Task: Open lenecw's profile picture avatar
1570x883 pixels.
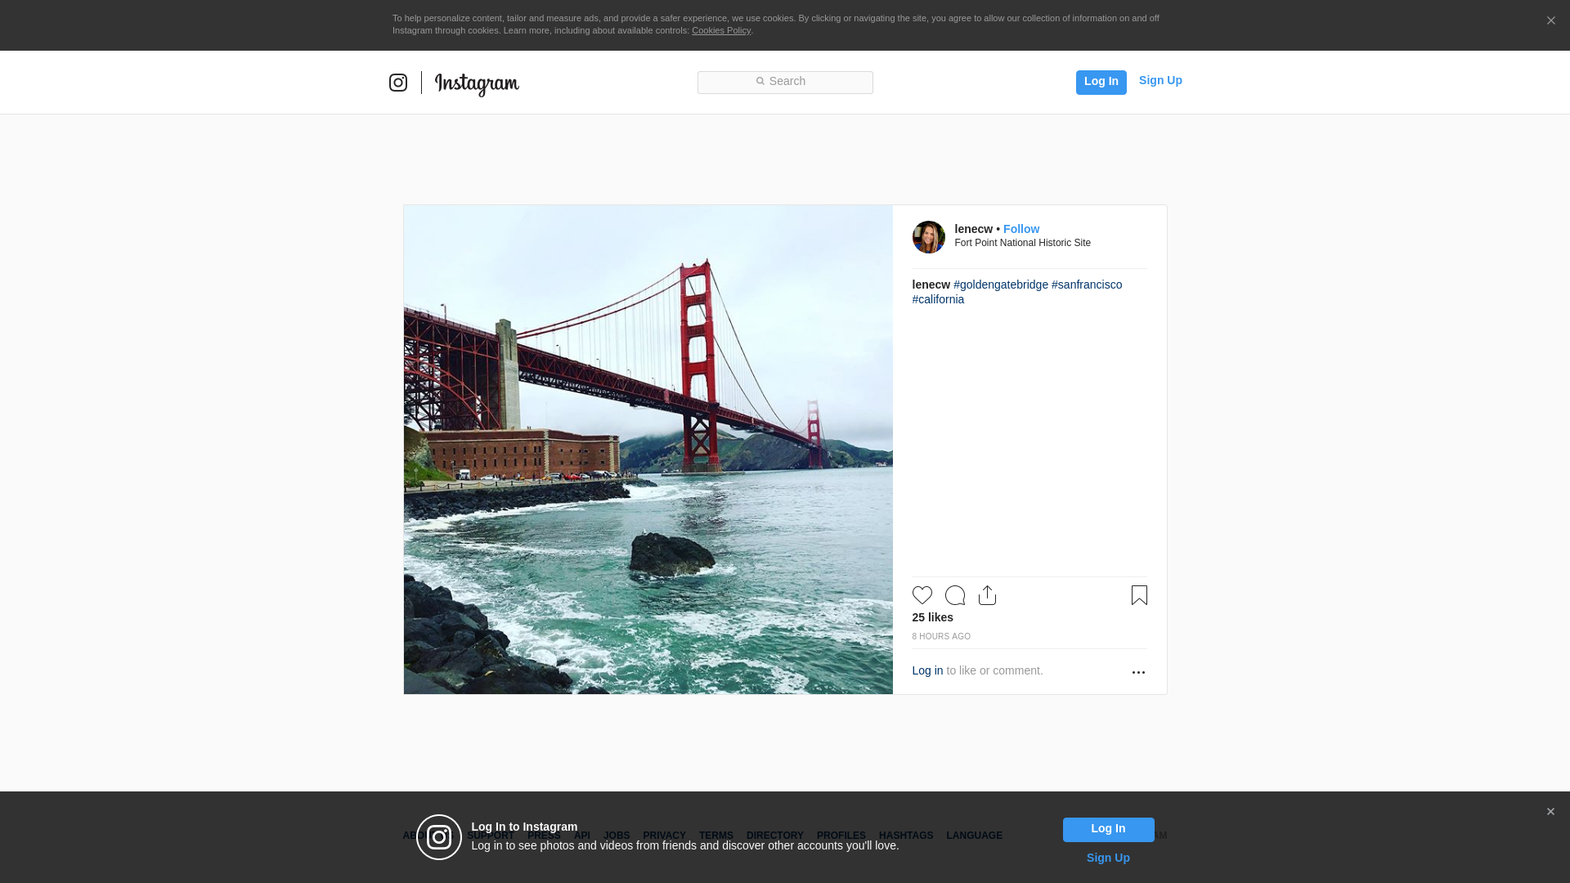Action: [x=928, y=237]
